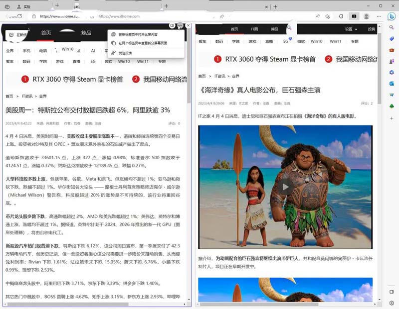Open 首页 in the right pane header
The height and width of the screenshot is (309, 399).
point(234,29)
